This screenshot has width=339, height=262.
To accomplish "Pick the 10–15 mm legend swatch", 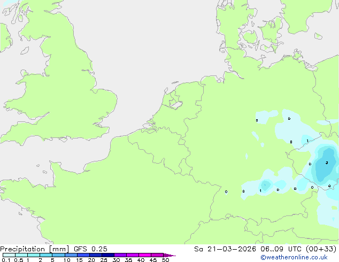I will pos(71,255).
